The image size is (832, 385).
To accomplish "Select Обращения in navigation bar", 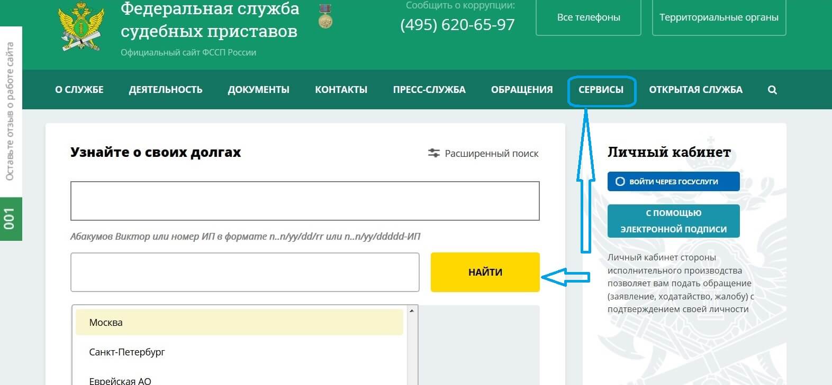I will pos(522,90).
